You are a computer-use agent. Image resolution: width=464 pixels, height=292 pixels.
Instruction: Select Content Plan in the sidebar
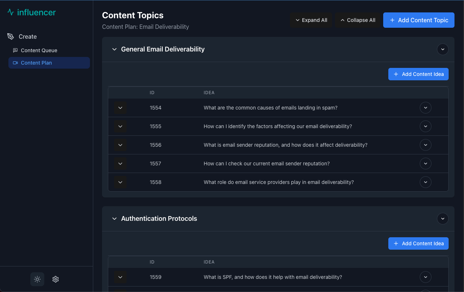(x=37, y=62)
